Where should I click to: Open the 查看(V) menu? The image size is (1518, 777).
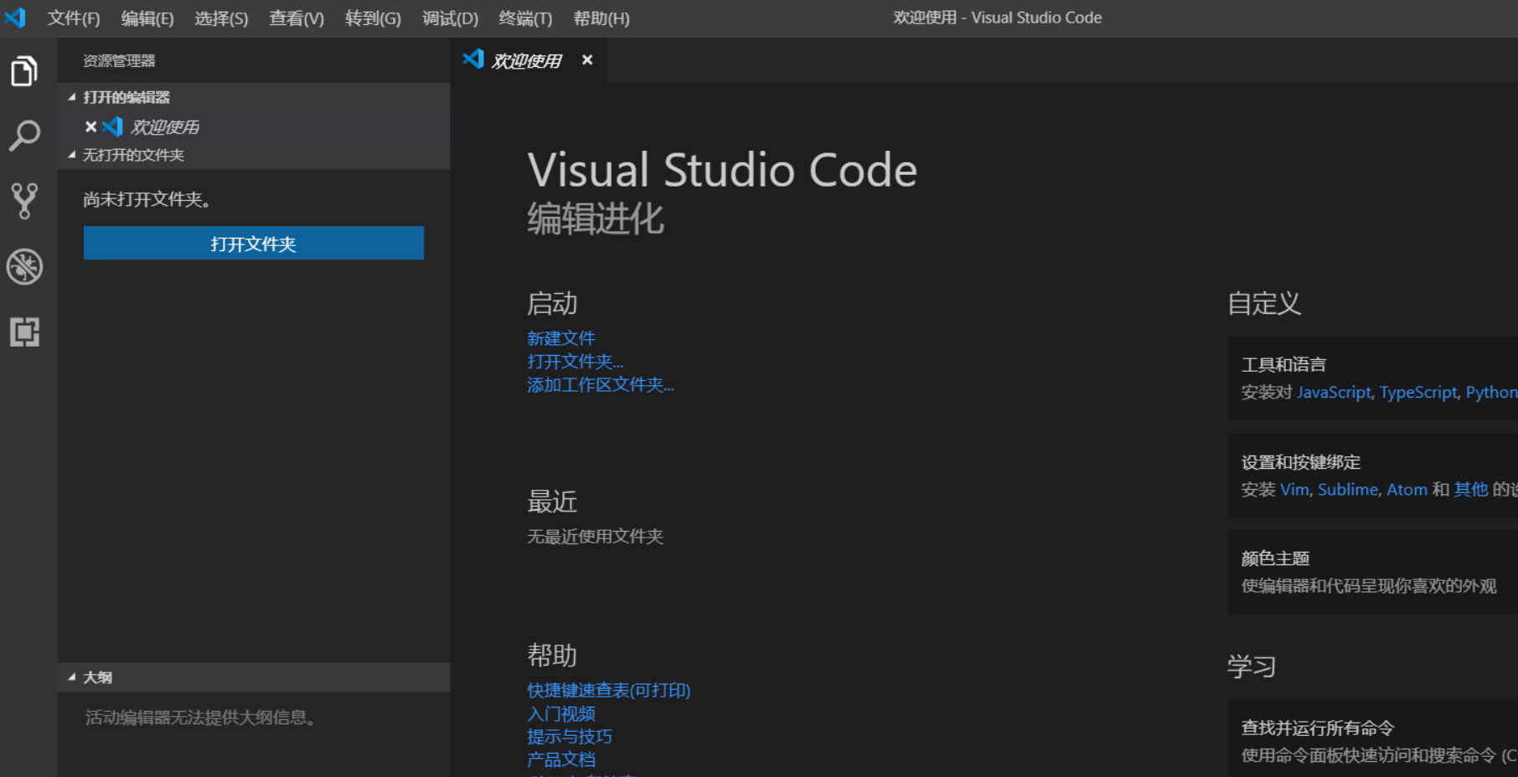pyautogui.click(x=297, y=18)
